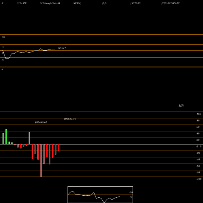Click the '(5,5' parameter text in header
This screenshot has width=203, height=203.
[x=104, y=3]
